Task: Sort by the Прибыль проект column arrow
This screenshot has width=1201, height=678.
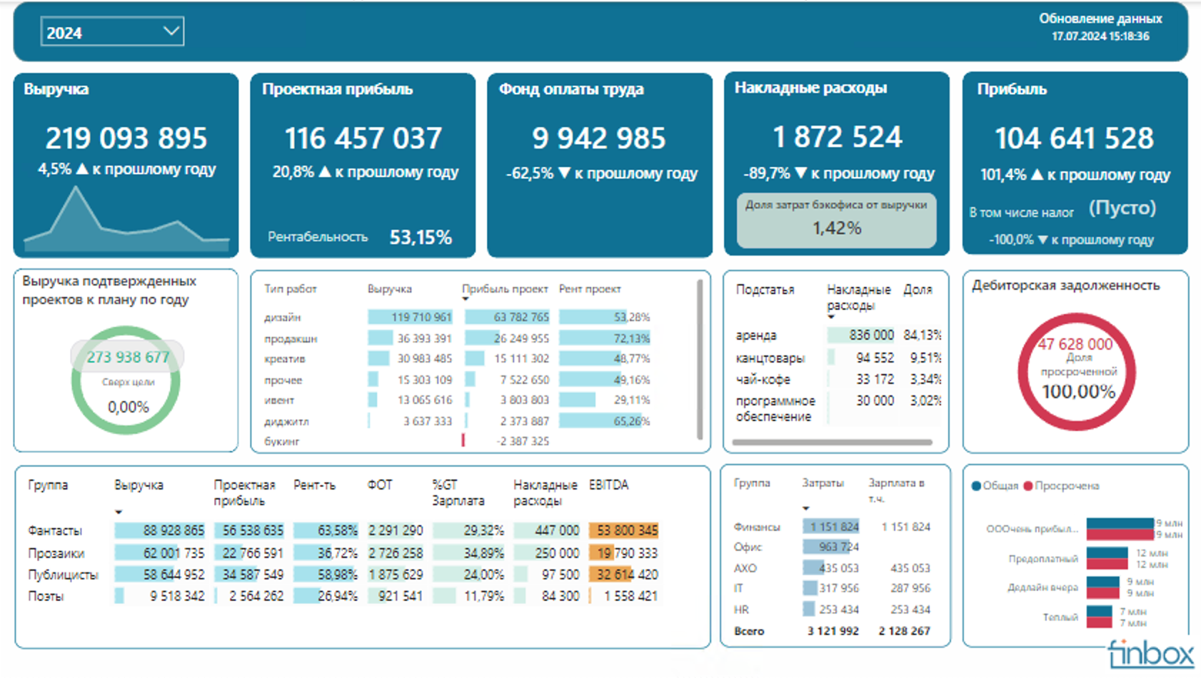Action: pyautogui.click(x=466, y=299)
